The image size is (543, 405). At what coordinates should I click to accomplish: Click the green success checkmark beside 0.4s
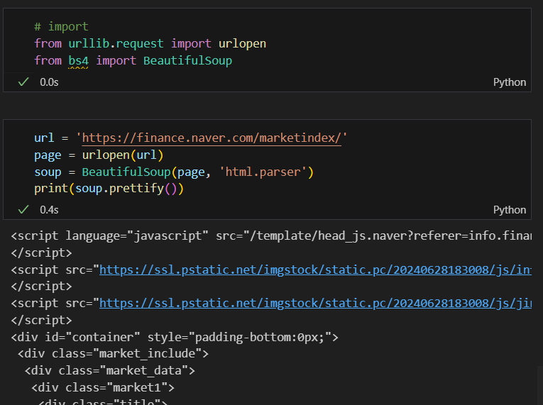(x=23, y=209)
